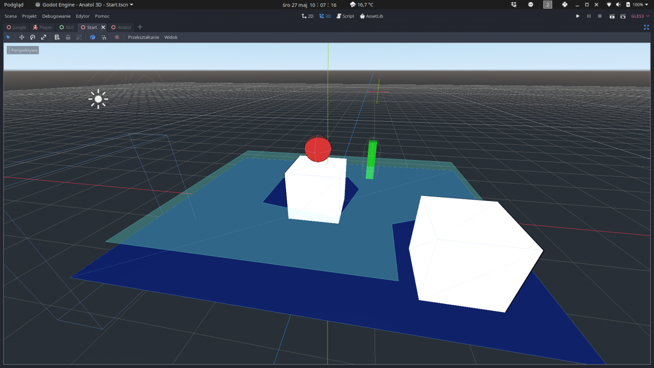Open the GLES3 renderer dropdown
The width and height of the screenshot is (654, 368).
[x=640, y=16]
